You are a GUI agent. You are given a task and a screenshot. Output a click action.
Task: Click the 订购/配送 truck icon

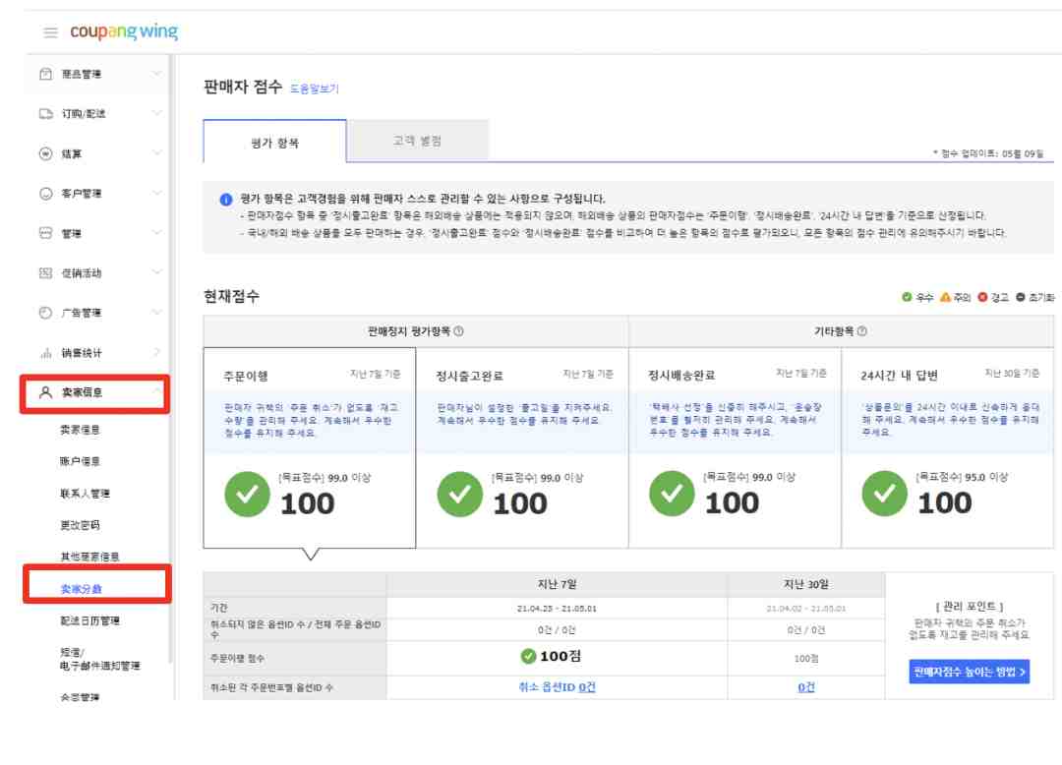coord(45,114)
